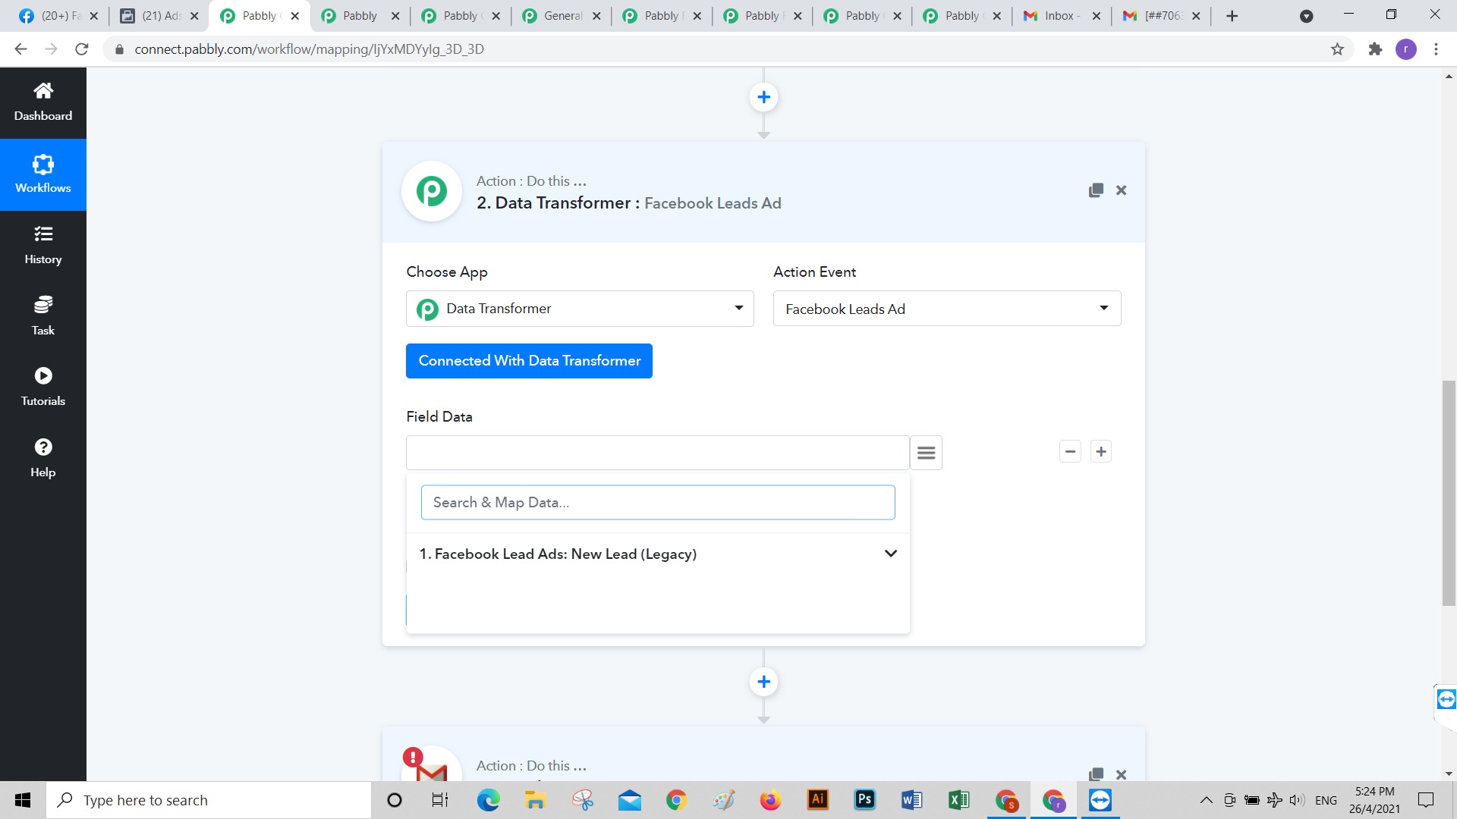Switch to the Gmail Inbox browser tab

[1062, 16]
